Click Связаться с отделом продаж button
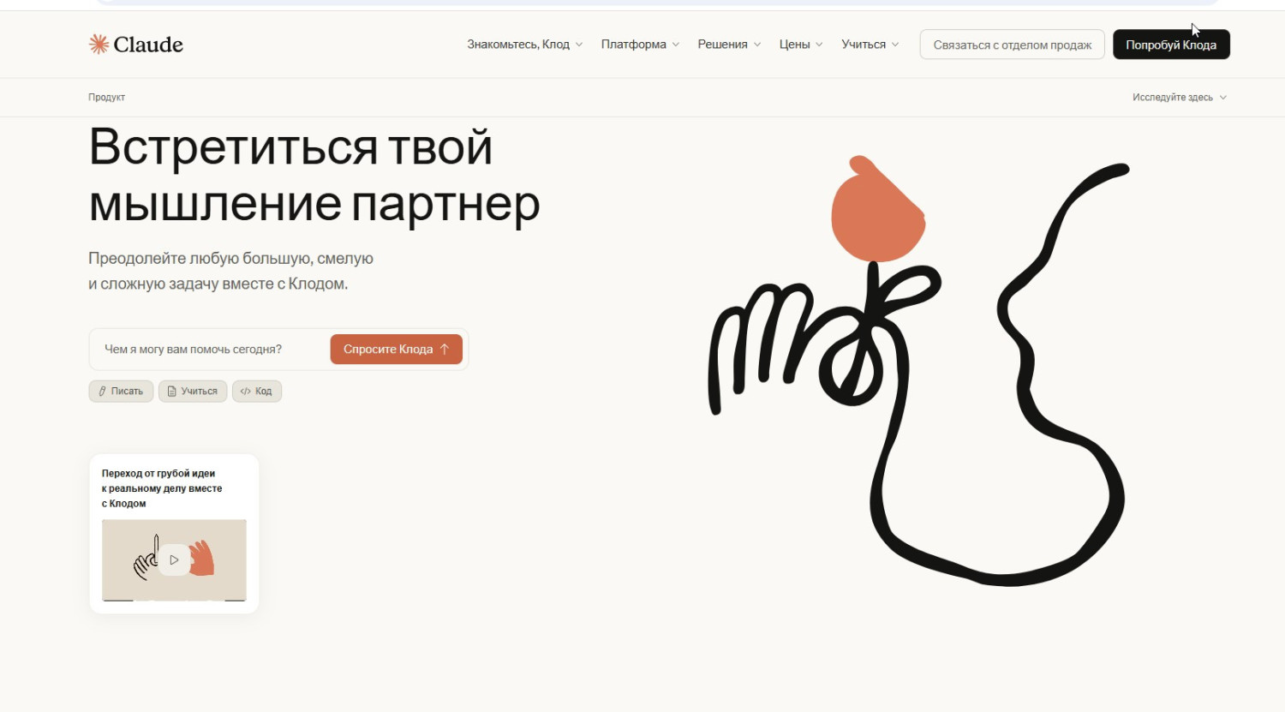Image resolution: width=1285 pixels, height=712 pixels. coord(1012,45)
